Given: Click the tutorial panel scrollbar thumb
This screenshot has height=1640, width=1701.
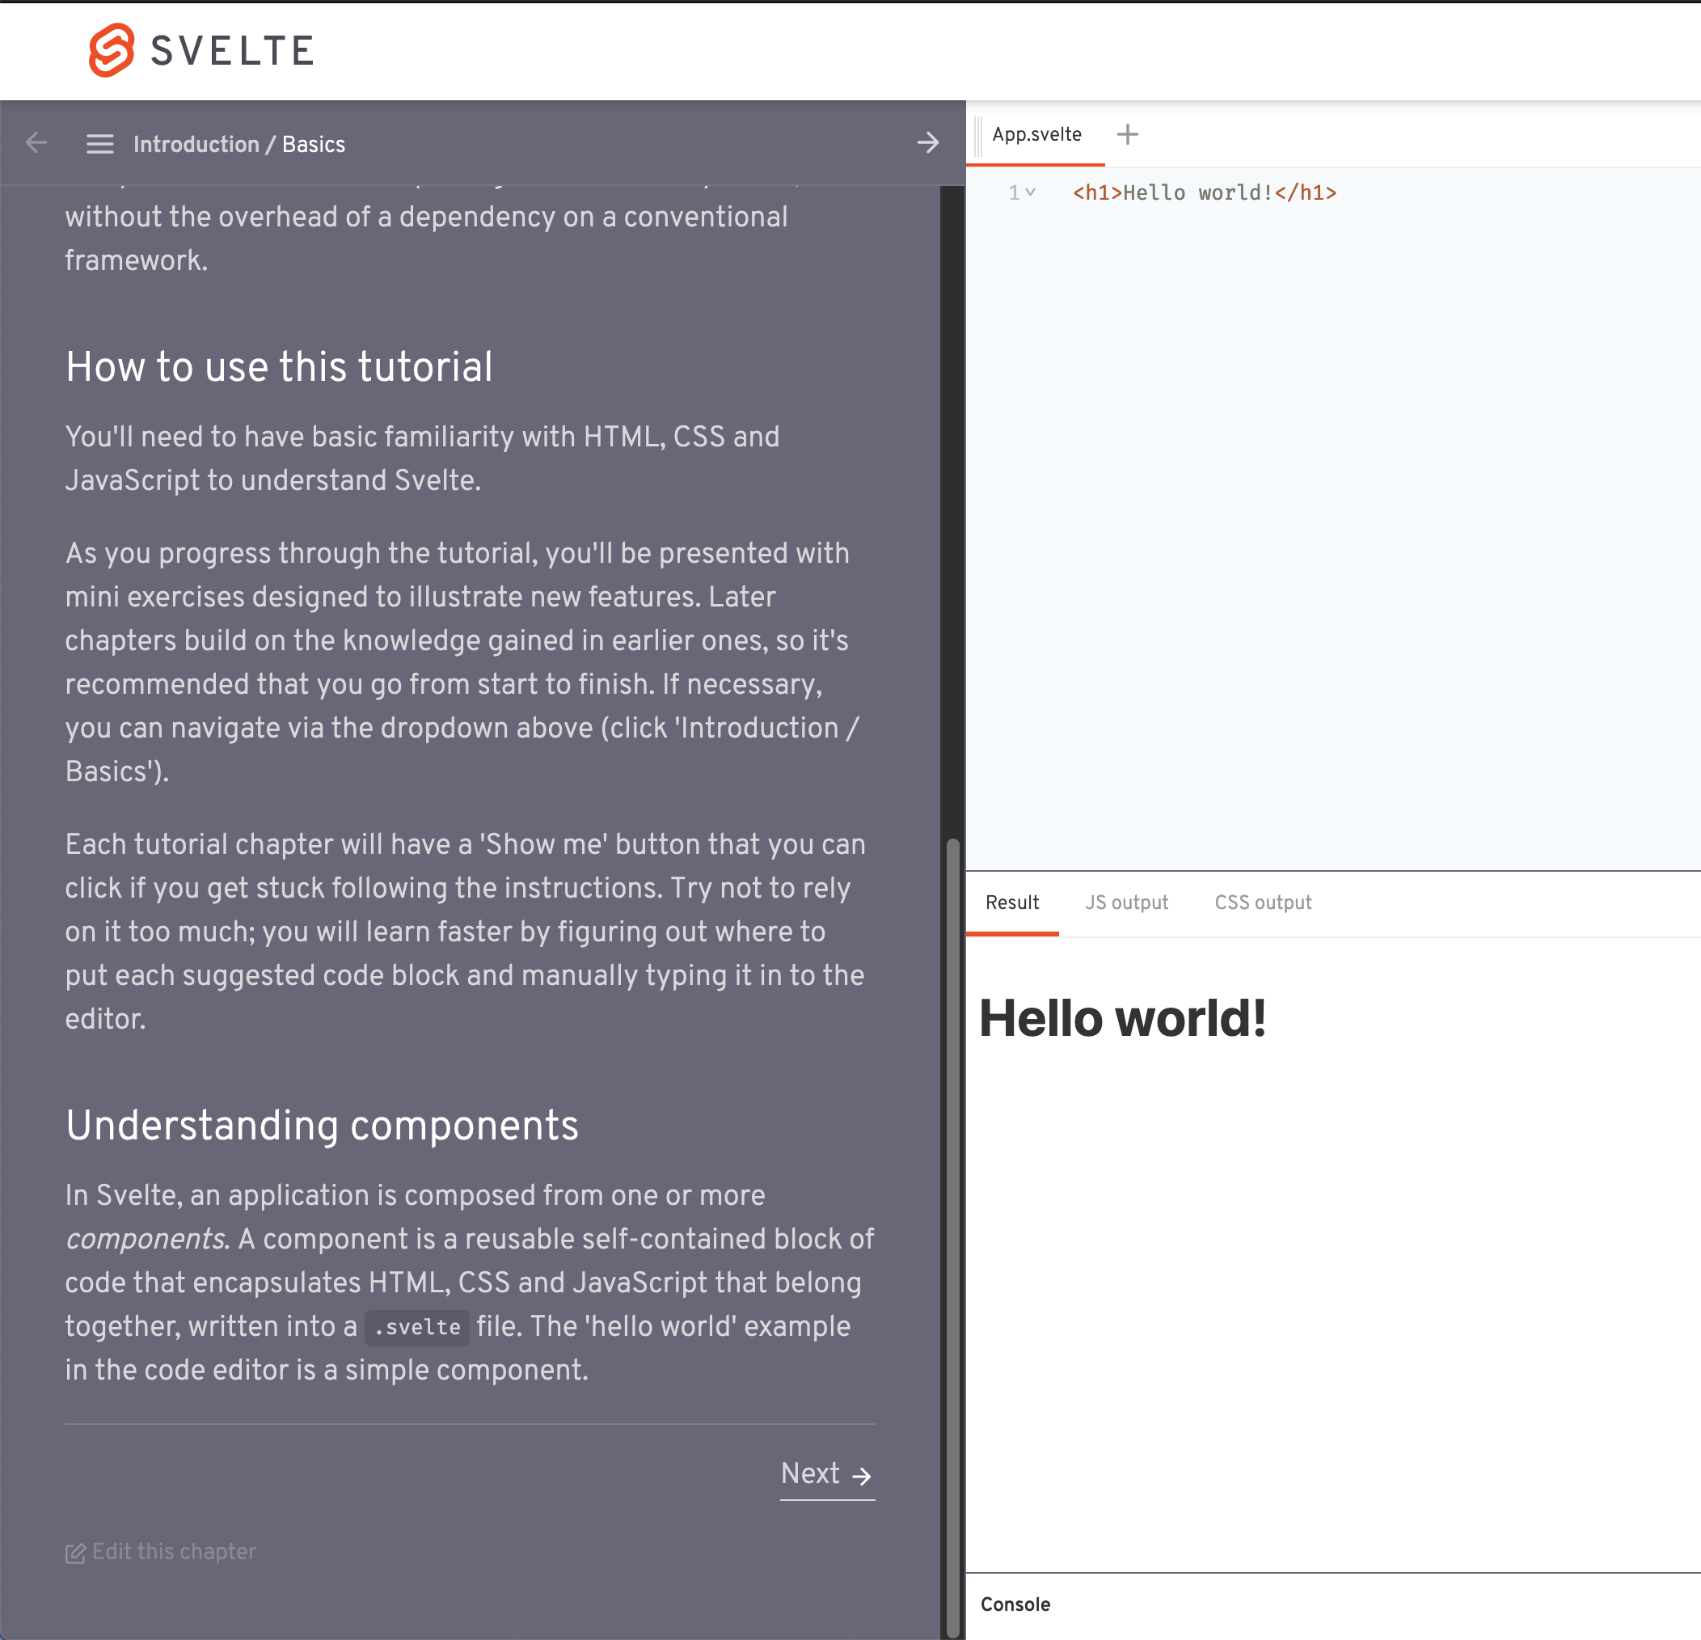Looking at the screenshot, I should pos(952,1237).
